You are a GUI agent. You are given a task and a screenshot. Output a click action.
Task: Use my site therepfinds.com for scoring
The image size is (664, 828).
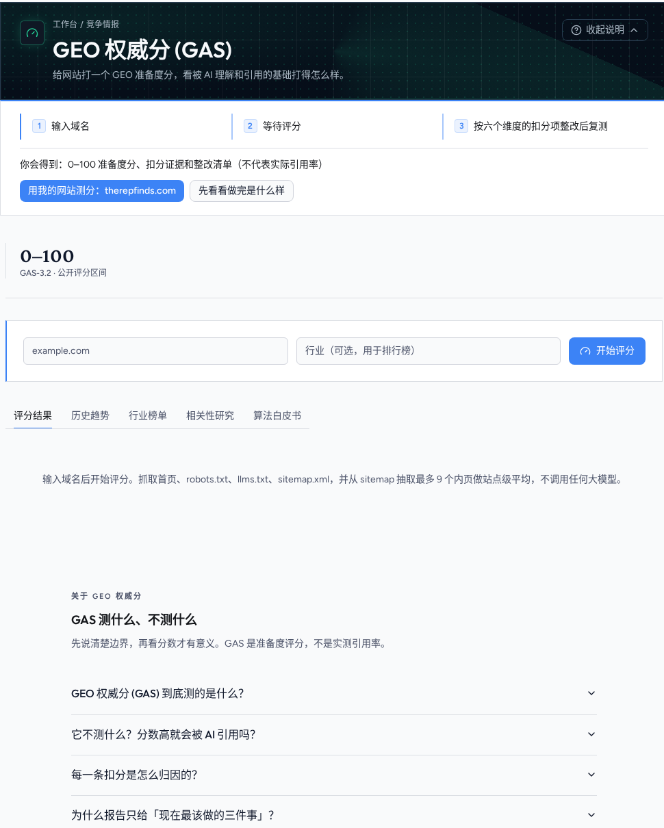click(x=102, y=191)
